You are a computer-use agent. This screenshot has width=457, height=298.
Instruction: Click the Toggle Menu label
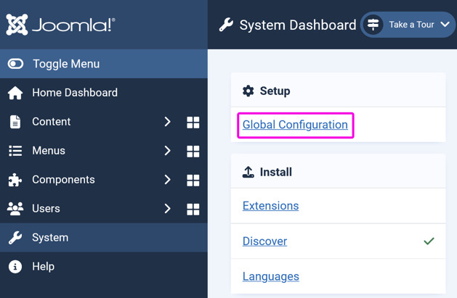[x=66, y=64]
